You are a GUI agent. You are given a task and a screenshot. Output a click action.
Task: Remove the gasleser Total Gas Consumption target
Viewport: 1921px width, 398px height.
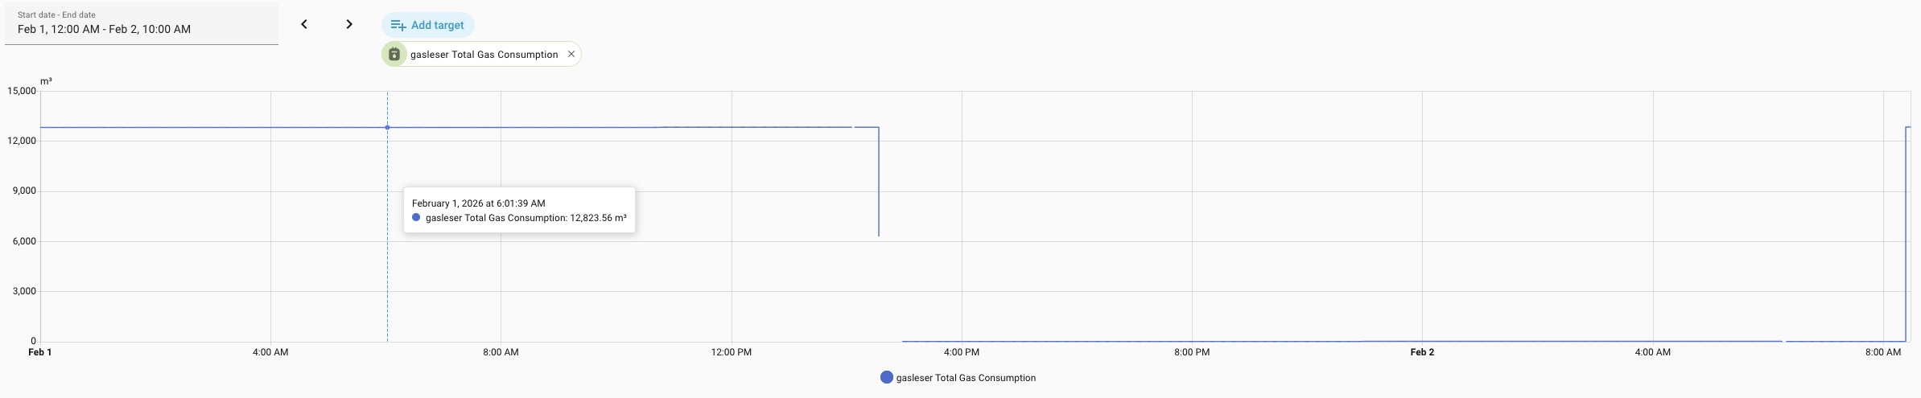(571, 54)
